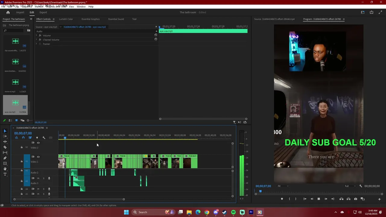Toggle Video 2 track output eye
Viewport: 386px width, 217px height.
pos(38,143)
